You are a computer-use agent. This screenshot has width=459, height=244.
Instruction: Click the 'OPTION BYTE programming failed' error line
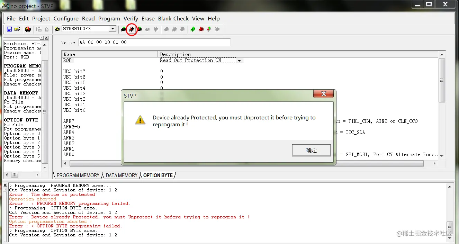point(66,226)
